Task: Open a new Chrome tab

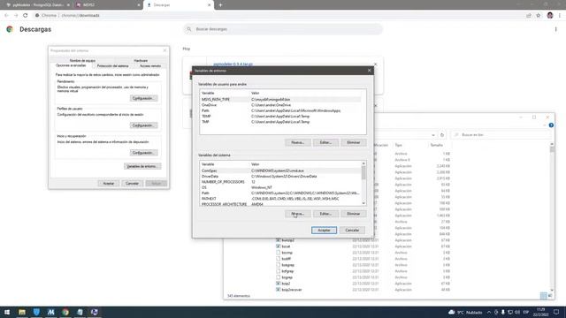Action: [220, 5]
